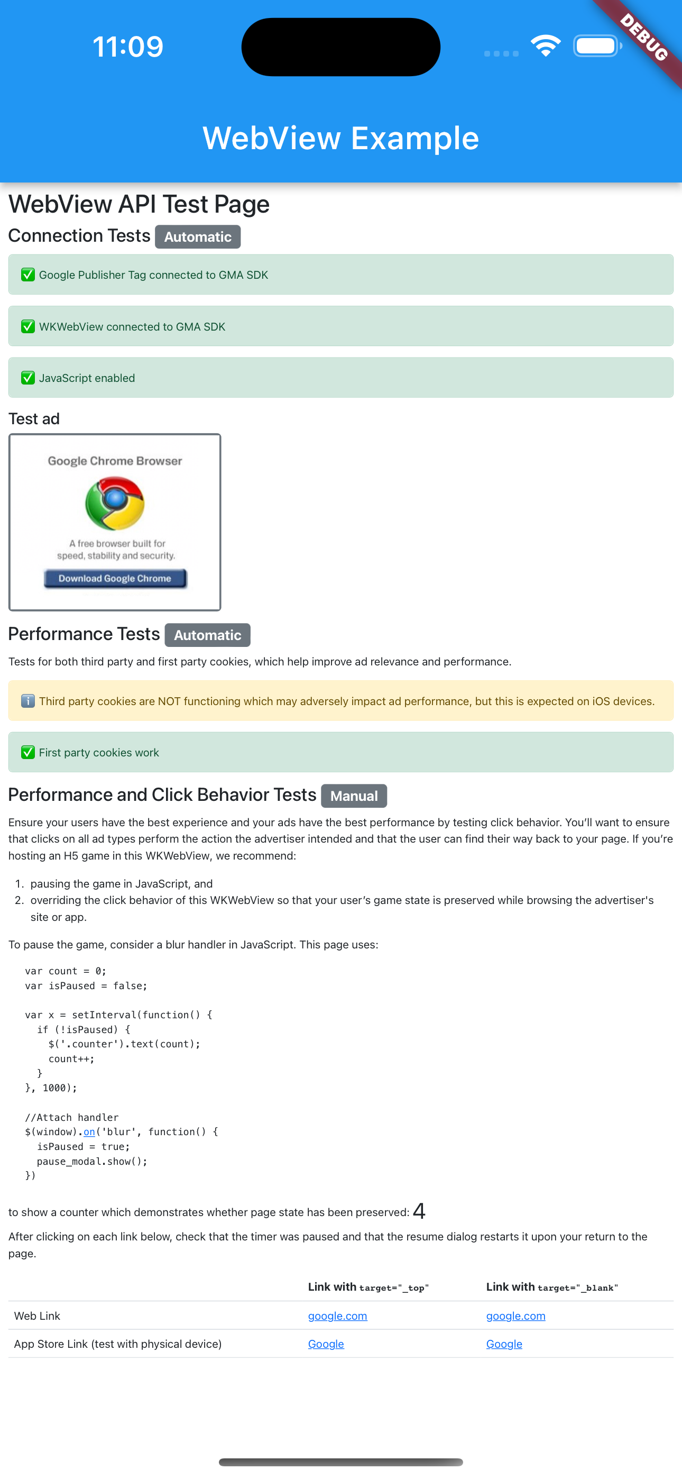The image size is (682, 1479).
Task: Click checkmark beside WKWebView connected
Action: (x=27, y=327)
